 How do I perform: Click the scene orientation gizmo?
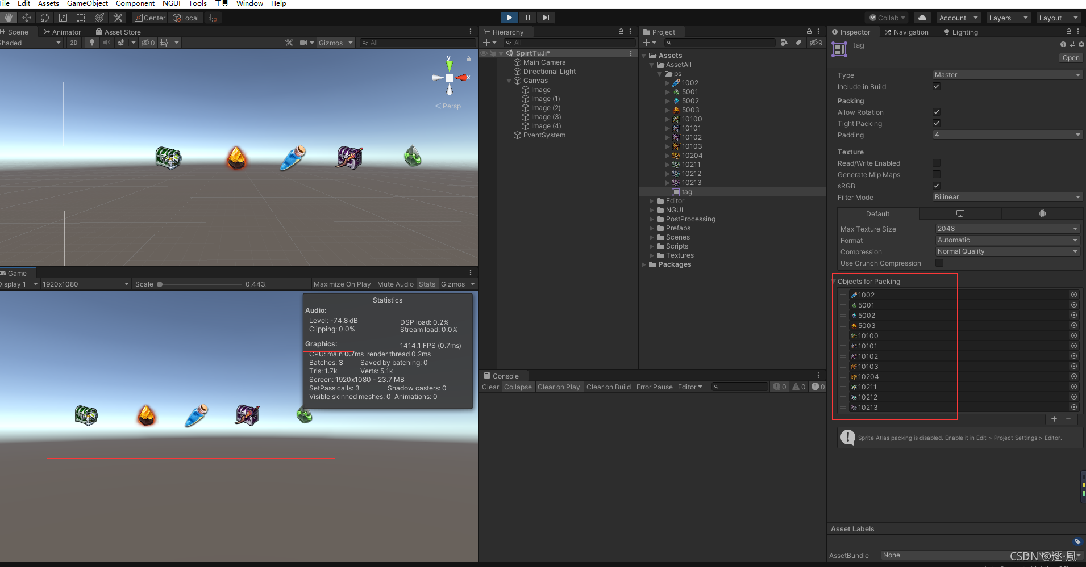[450, 78]
